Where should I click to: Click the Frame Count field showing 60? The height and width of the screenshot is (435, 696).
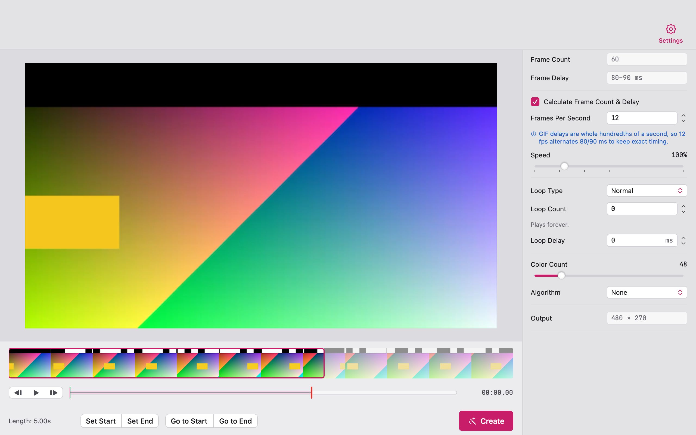647,59
